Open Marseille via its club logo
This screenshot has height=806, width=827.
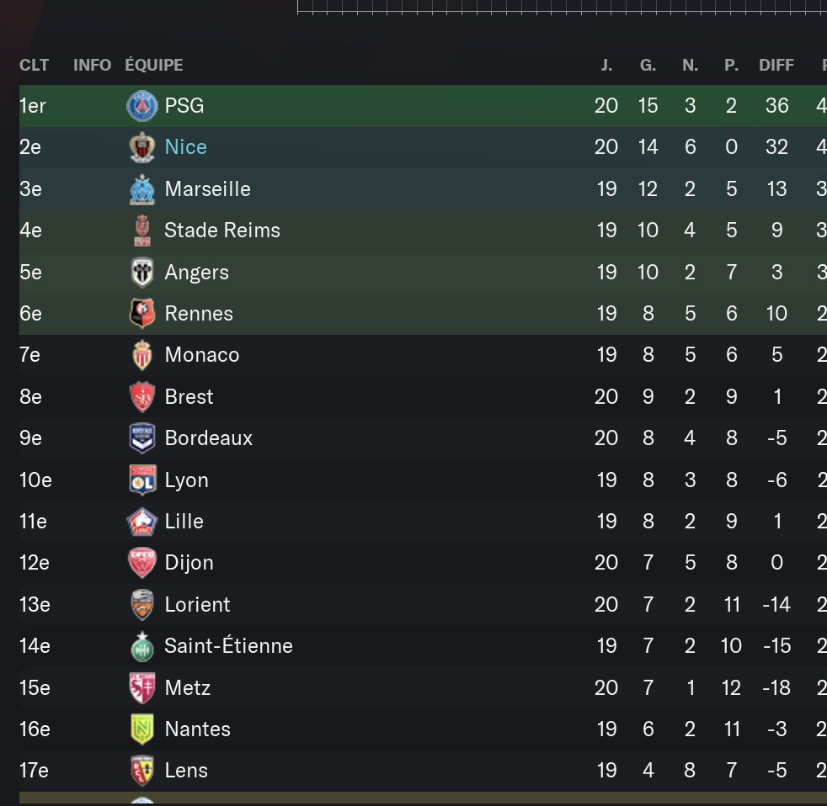click(x=141, y=189)
